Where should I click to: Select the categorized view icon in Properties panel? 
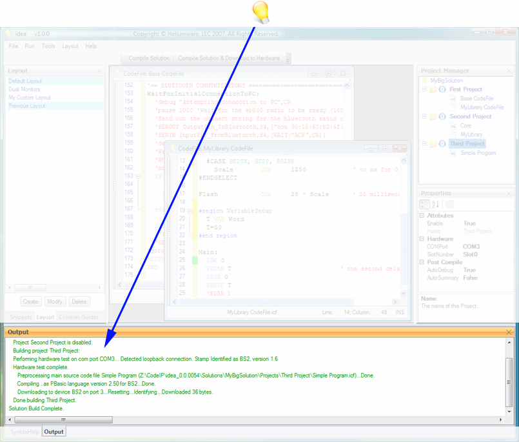[426, 205]
